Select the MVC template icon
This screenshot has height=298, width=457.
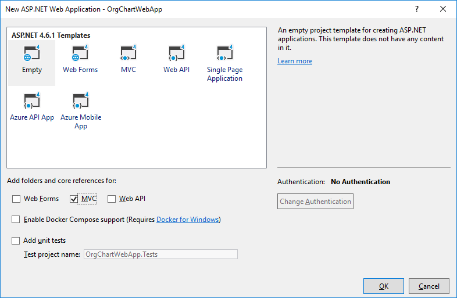(128, 53)
